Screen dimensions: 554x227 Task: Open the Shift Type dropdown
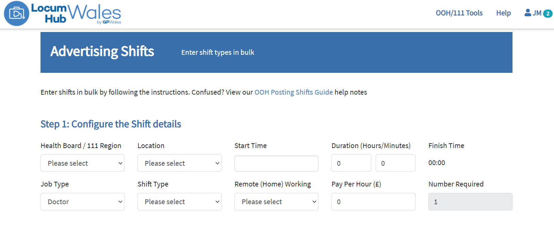(x=179, y=202)
